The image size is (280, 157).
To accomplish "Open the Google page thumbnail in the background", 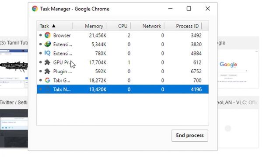I will coord(238,68).
